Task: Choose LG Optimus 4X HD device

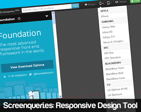Action: (117, 89)
